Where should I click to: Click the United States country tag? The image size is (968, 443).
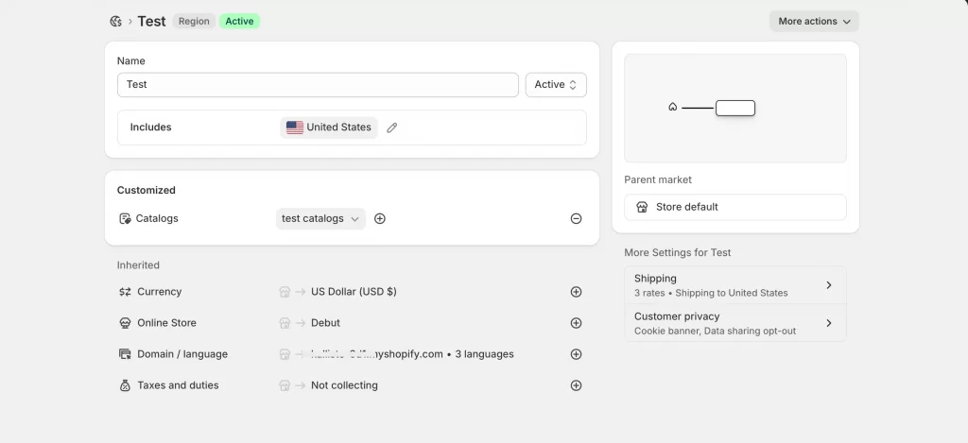pos(329,128)
